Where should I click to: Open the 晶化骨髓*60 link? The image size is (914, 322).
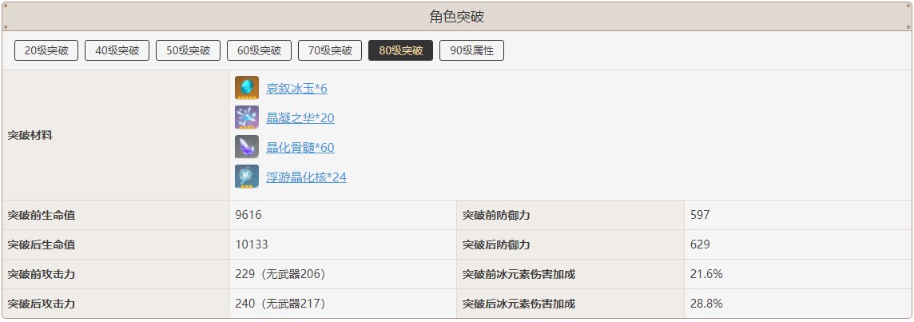tap(300, 148)
